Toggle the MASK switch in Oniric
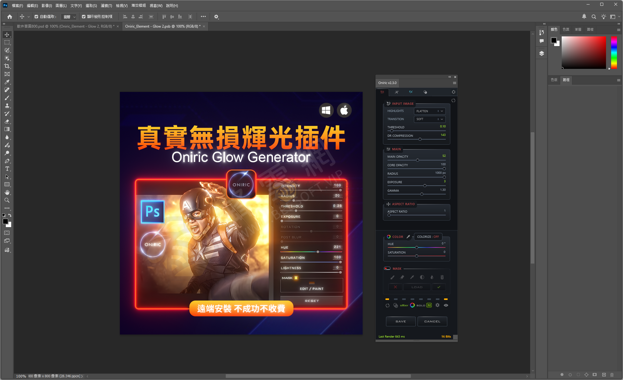Image resolution: width=623 pixels, height=380 pixels. point(387,268)
